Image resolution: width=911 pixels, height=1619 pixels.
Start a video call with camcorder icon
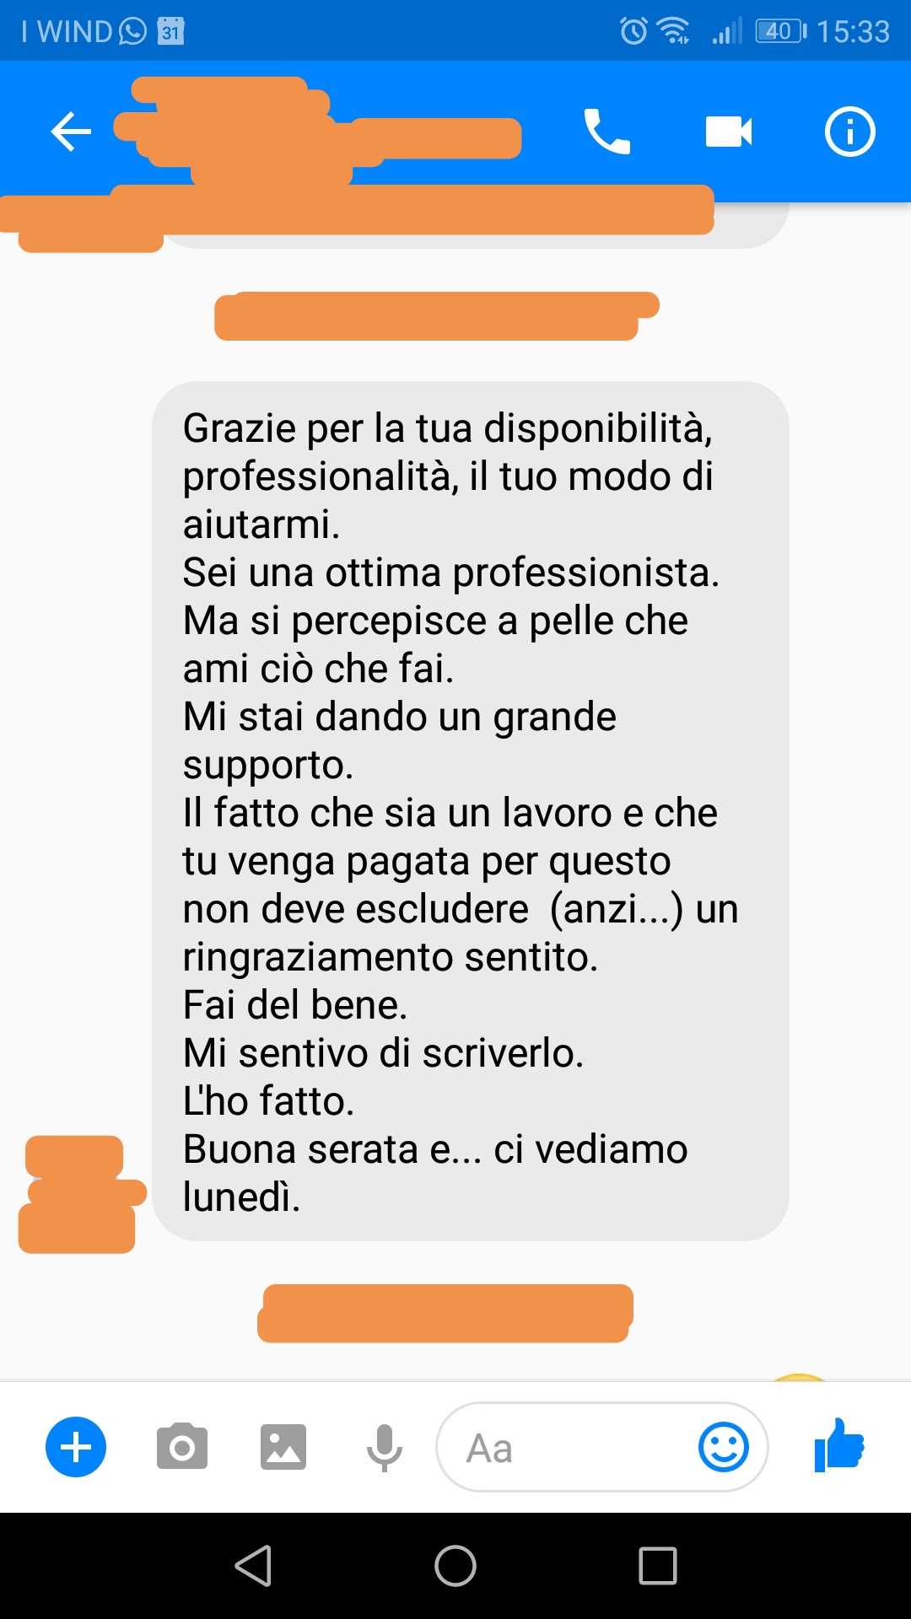coord(729,132)
